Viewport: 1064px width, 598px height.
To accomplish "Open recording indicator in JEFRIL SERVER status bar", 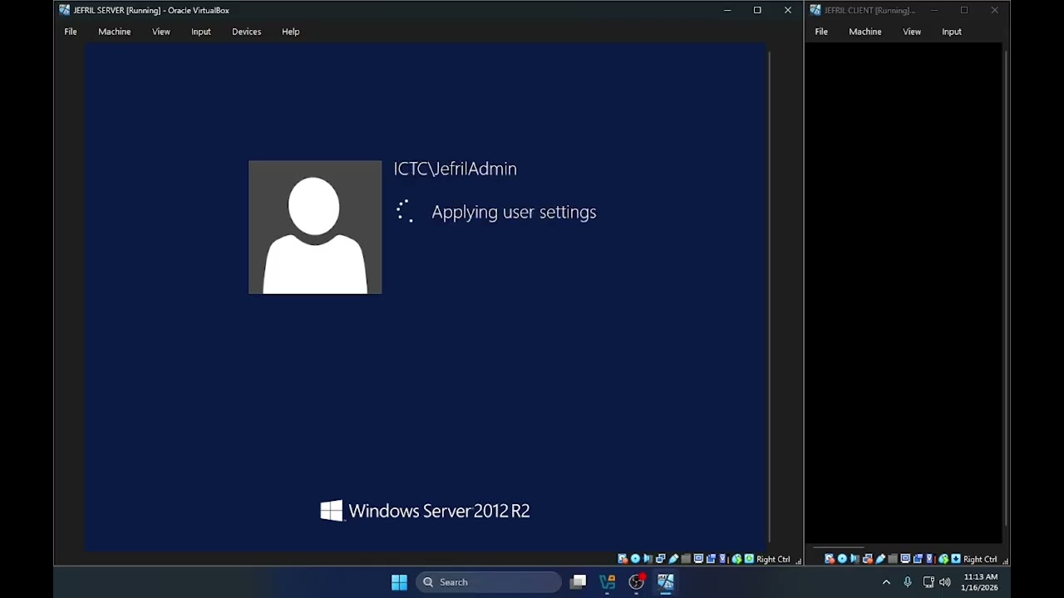I will (x=711, y=559).
